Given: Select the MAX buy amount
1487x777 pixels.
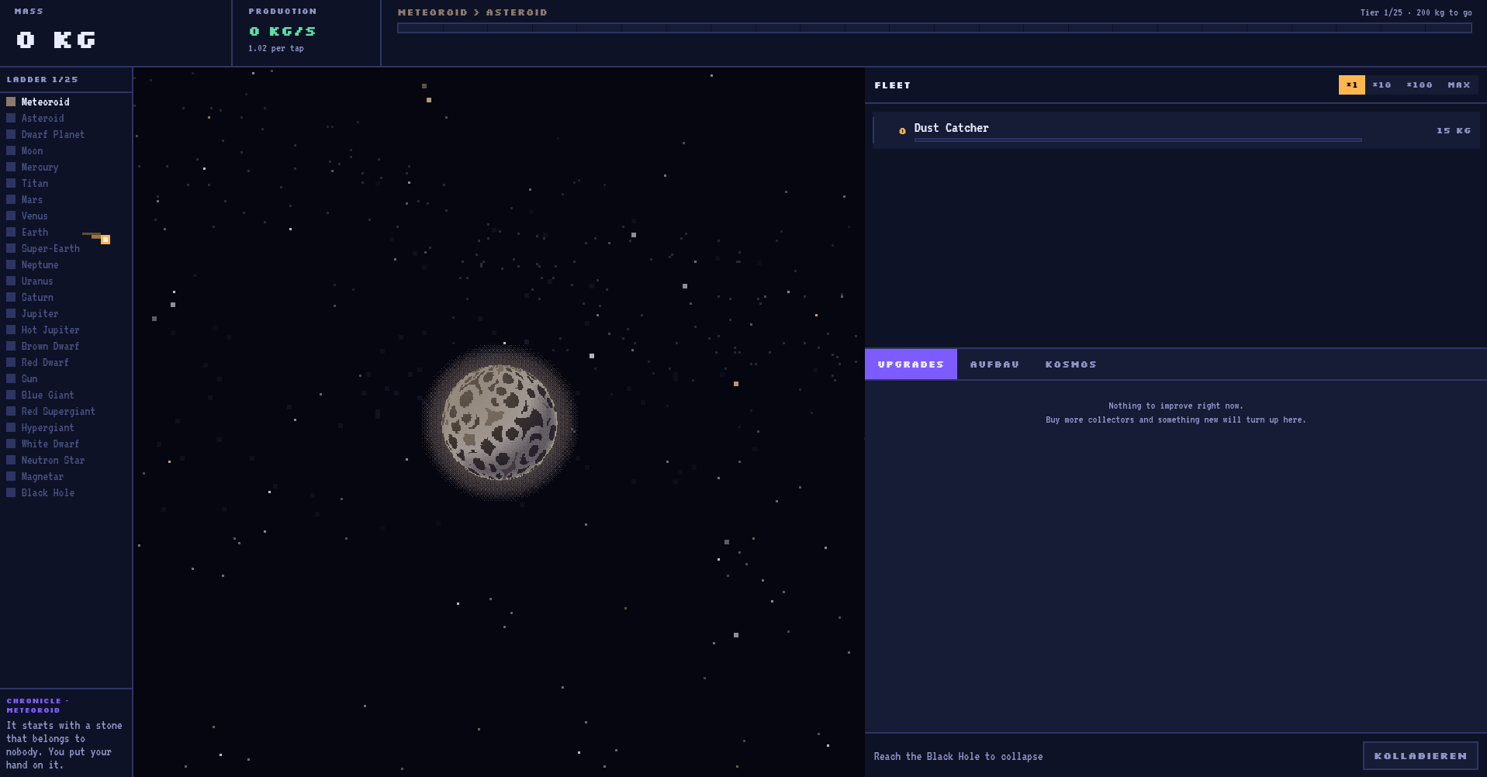Looking at the screenshot, I should coord(1459,85).
